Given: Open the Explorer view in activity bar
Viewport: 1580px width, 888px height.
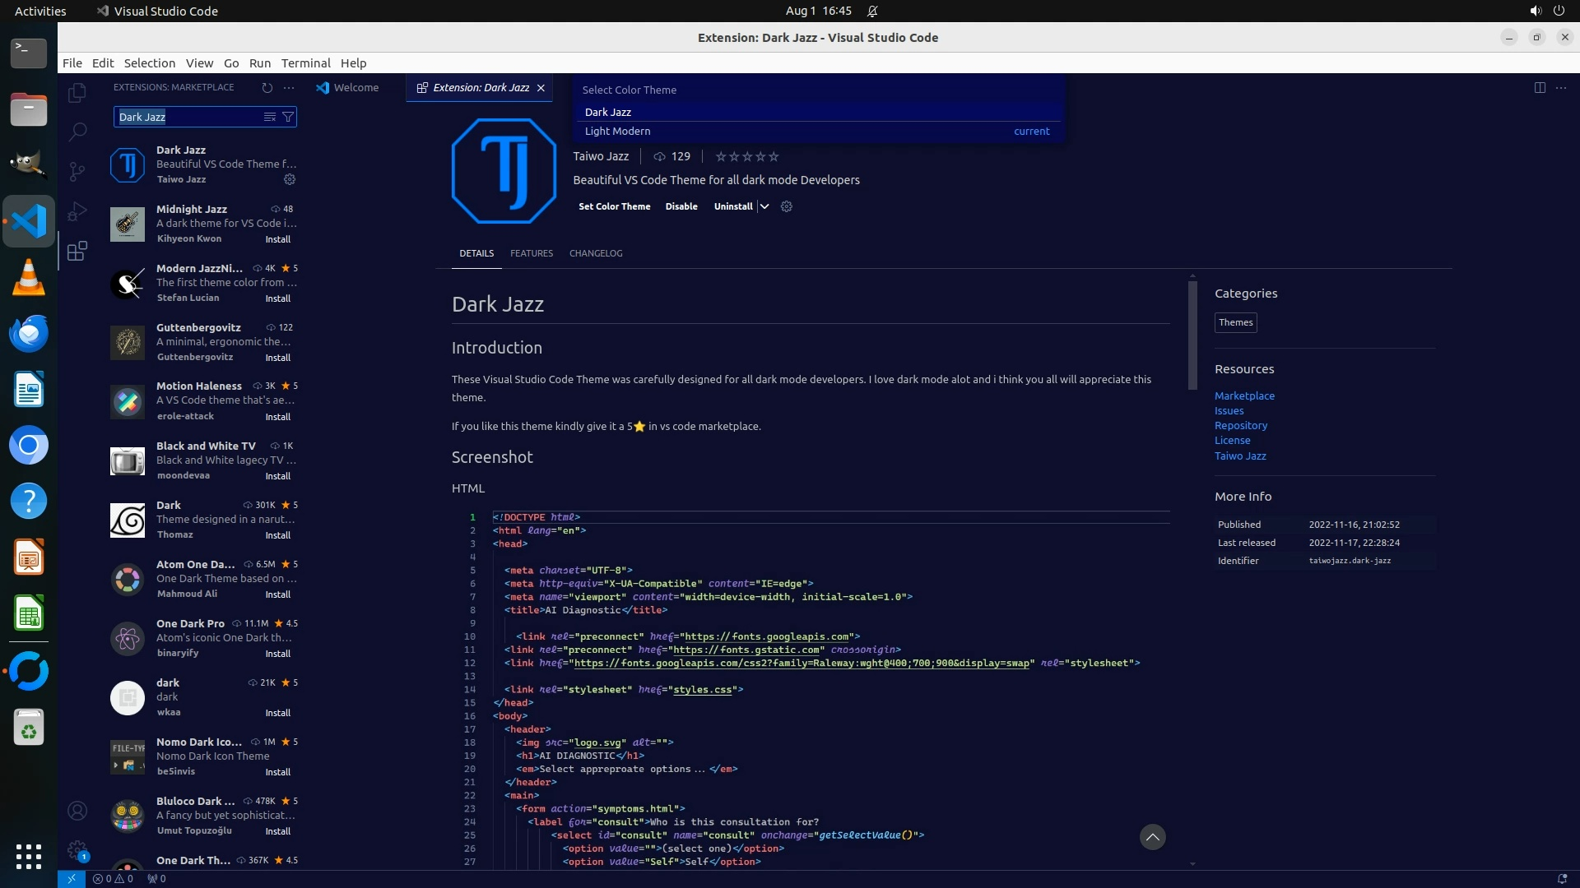Looking at the screenshot, I should click(77, 93).
